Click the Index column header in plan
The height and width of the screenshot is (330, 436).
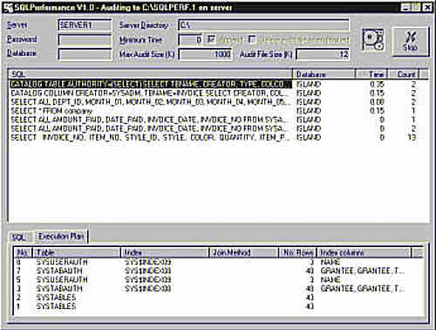(165, 252)
